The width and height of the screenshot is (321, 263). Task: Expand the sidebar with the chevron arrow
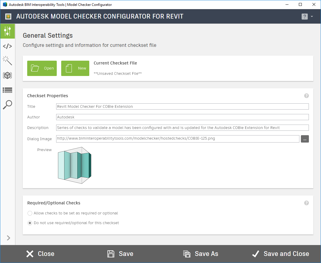point(8,238)
